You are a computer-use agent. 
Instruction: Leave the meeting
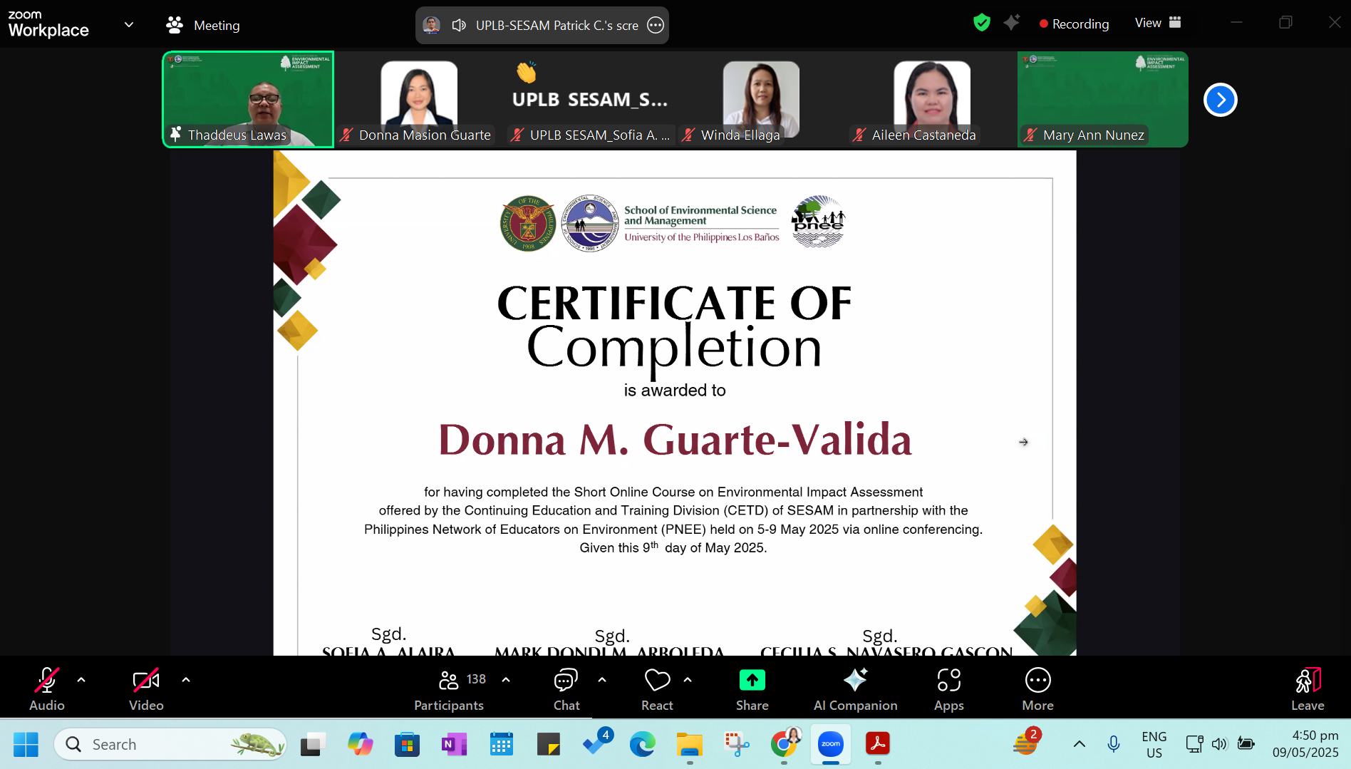1307,688
